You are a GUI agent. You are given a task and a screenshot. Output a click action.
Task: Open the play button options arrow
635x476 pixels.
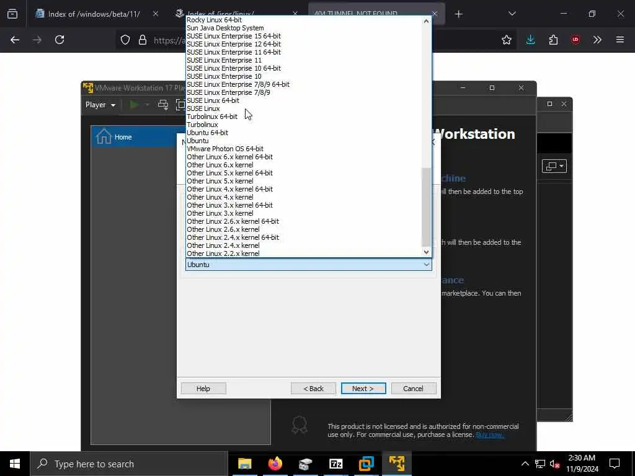click(148, 105)
